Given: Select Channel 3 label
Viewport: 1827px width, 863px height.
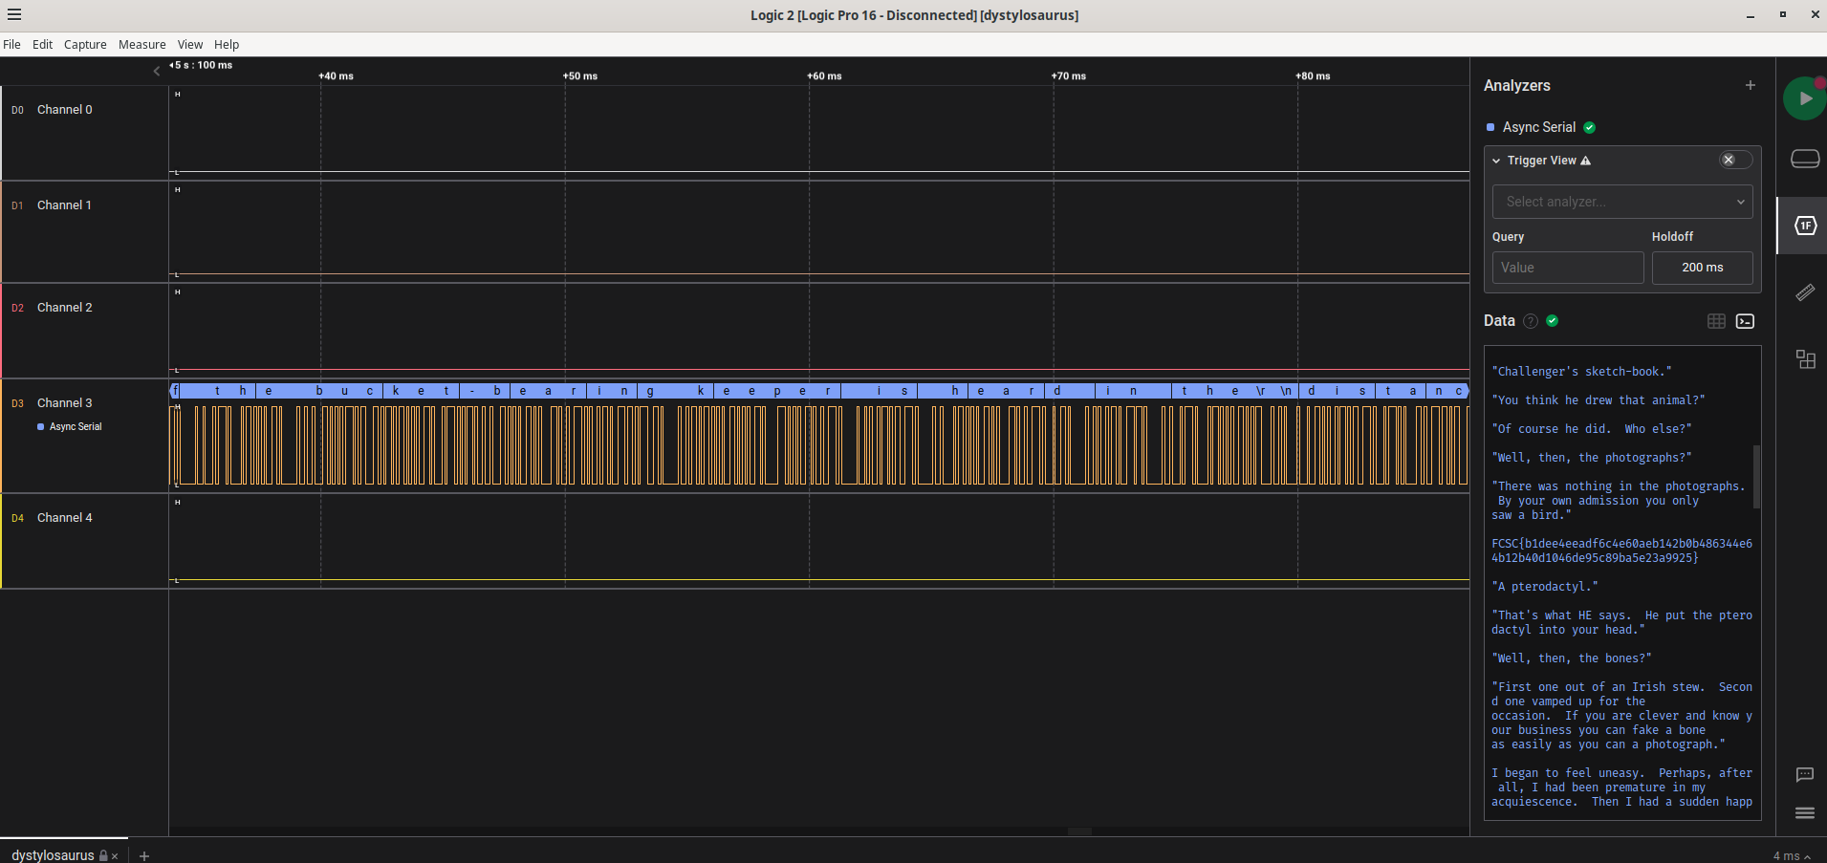Looking at the screenshot, I should (65, 403).
